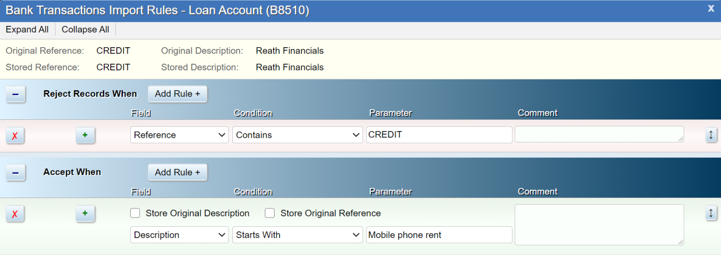Close the Import Rules dialog

click(711, 8)
